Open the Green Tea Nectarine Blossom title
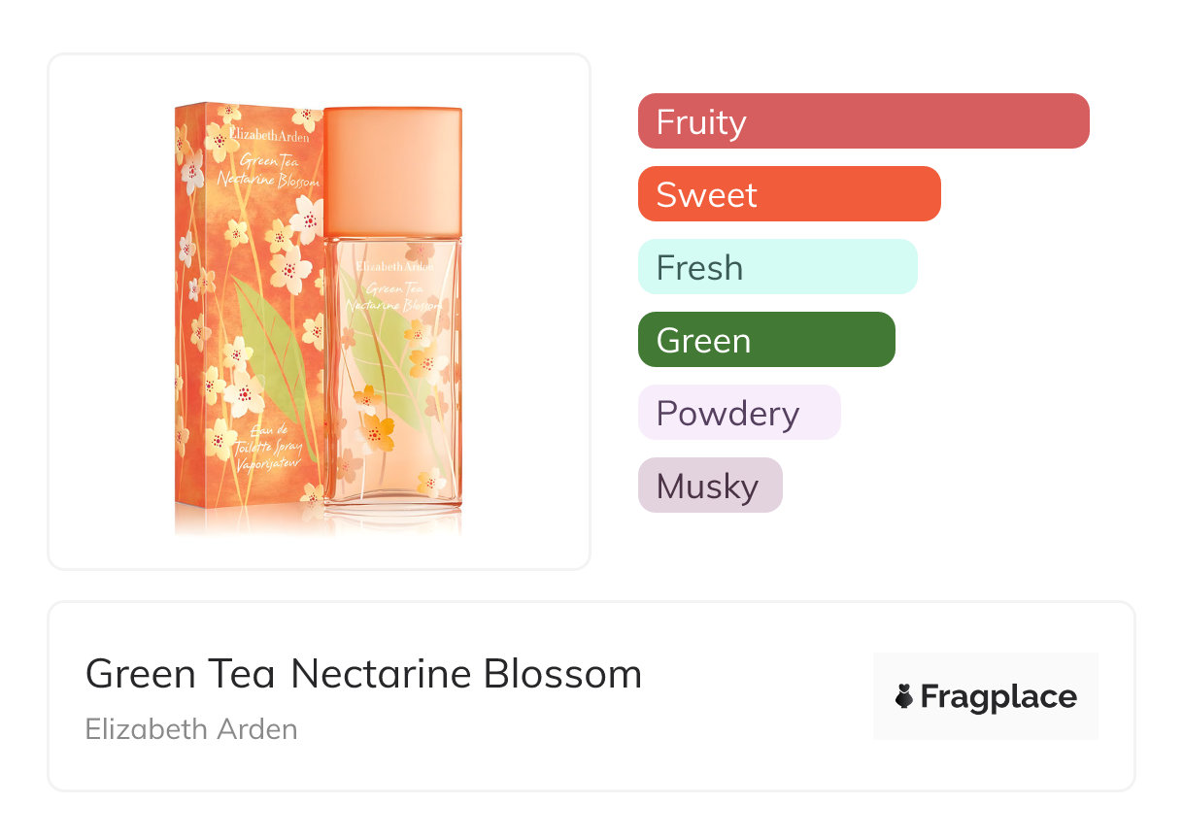 pos(363,674)
